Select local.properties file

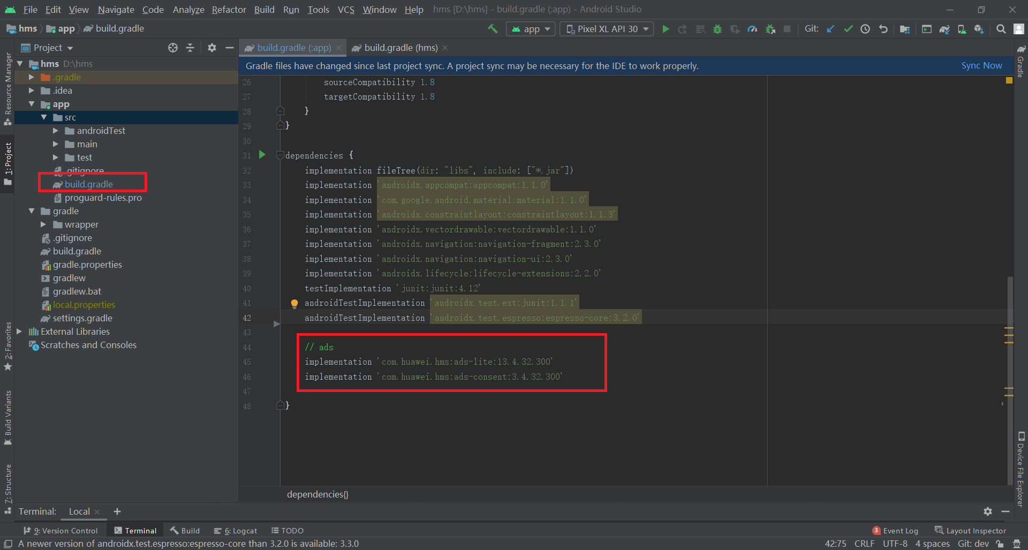pyautogui.click(x=84, y=305)
